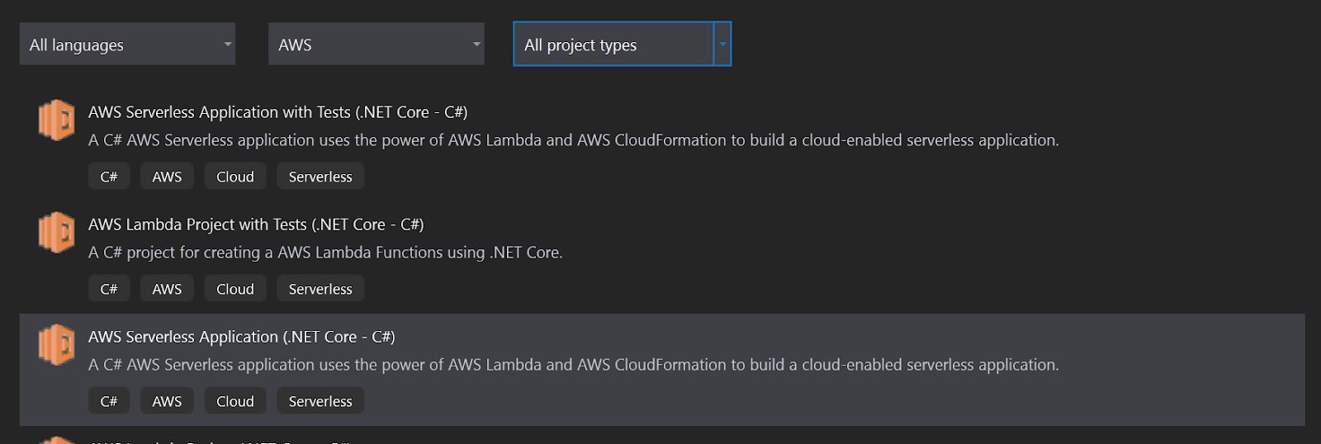Click Cloud tag under AWS Lambda Project with Tests

coord(235,289)
